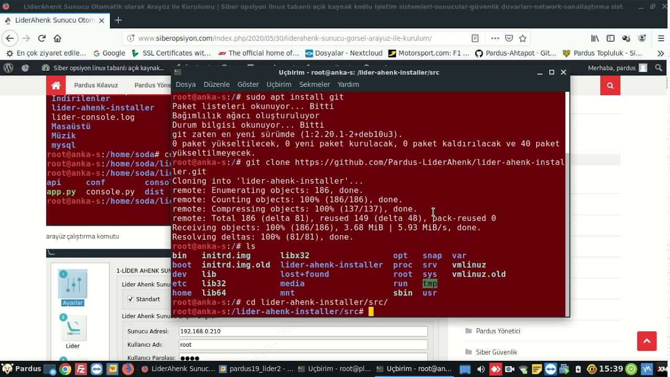Toggle reader view in the address bar
Screen dimensions: 670x377
pyautogui.click(x=475, y=38)
